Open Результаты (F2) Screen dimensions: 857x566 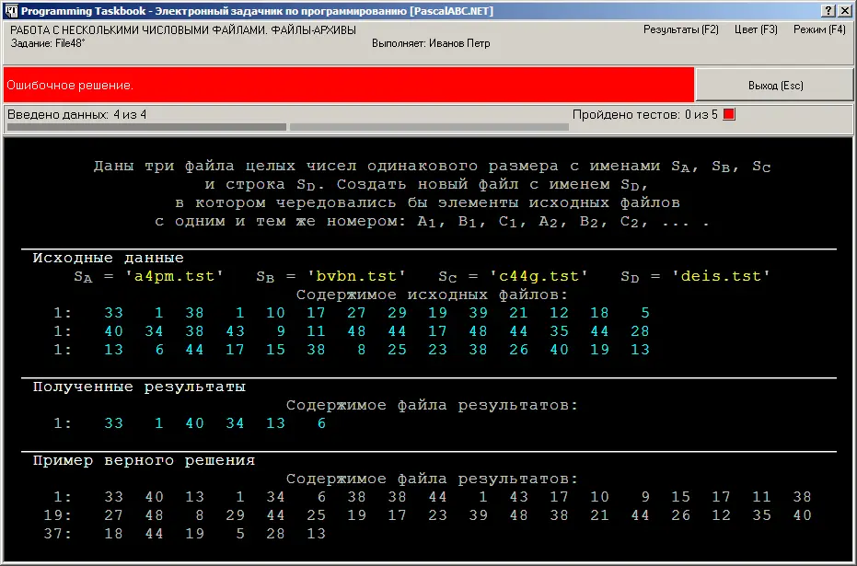coord(680,29)
